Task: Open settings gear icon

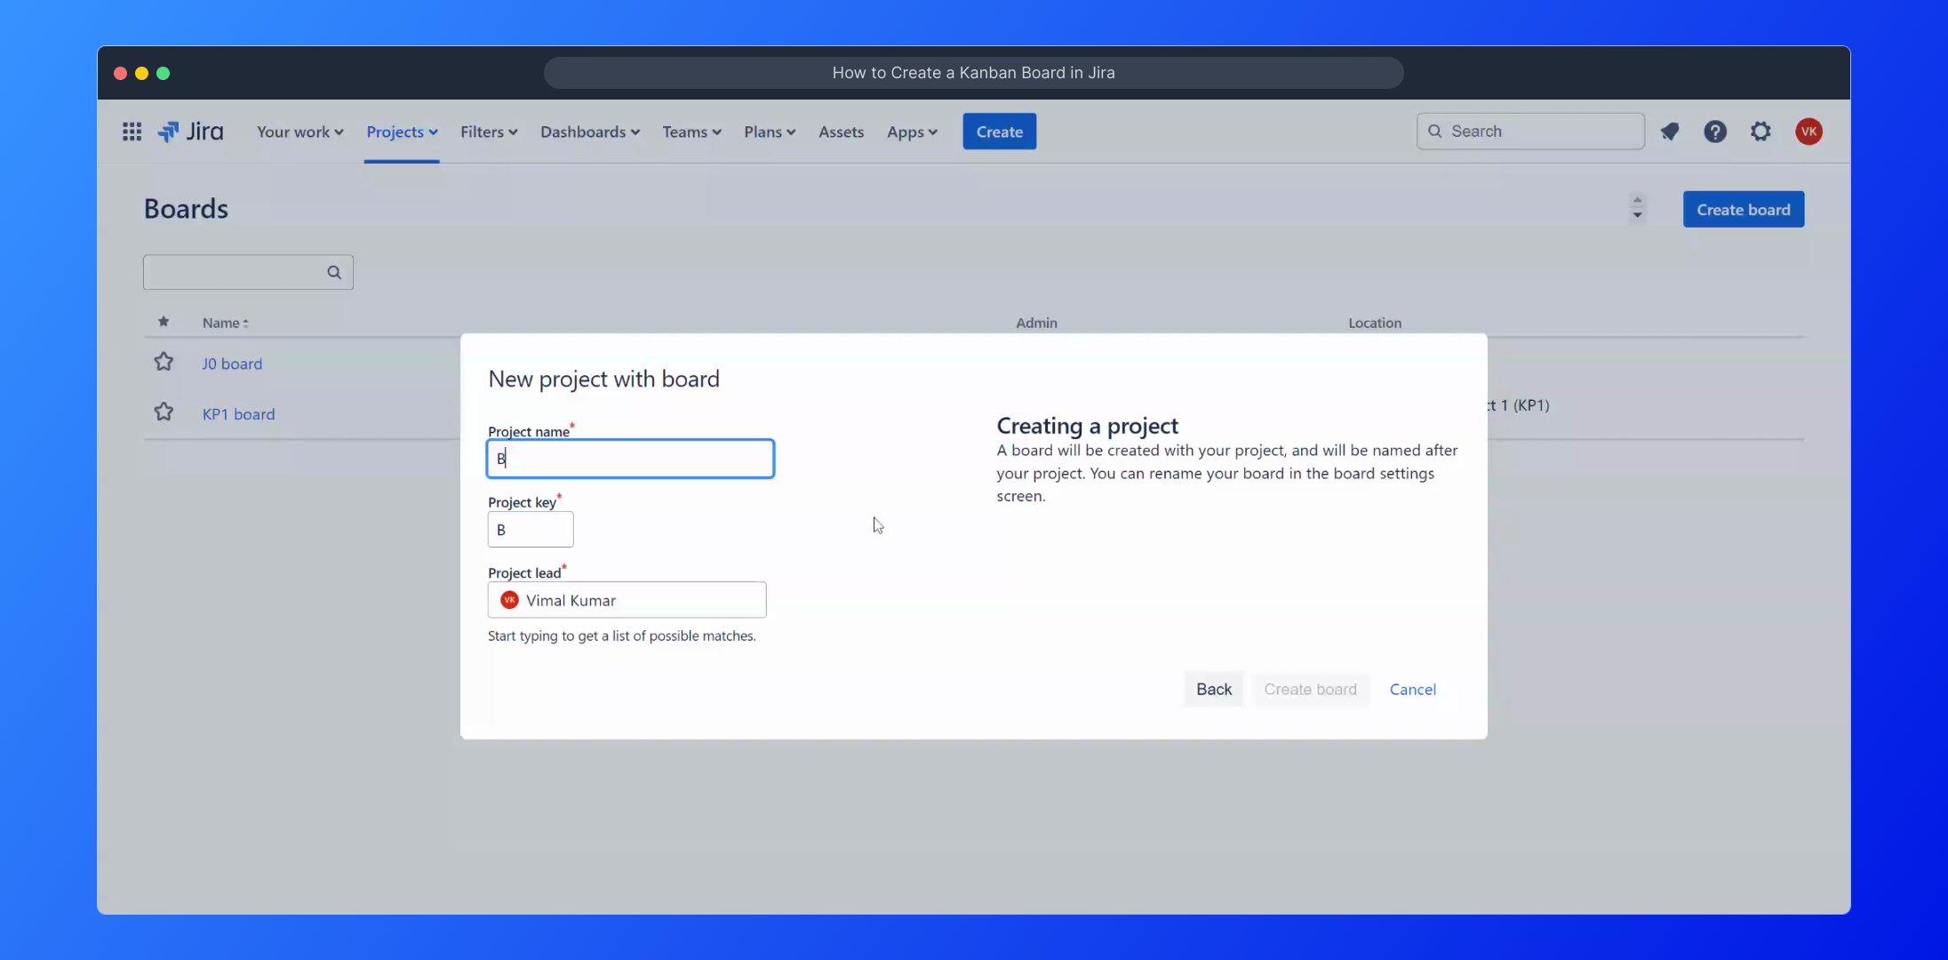Action: click(x=1760, y=132)
